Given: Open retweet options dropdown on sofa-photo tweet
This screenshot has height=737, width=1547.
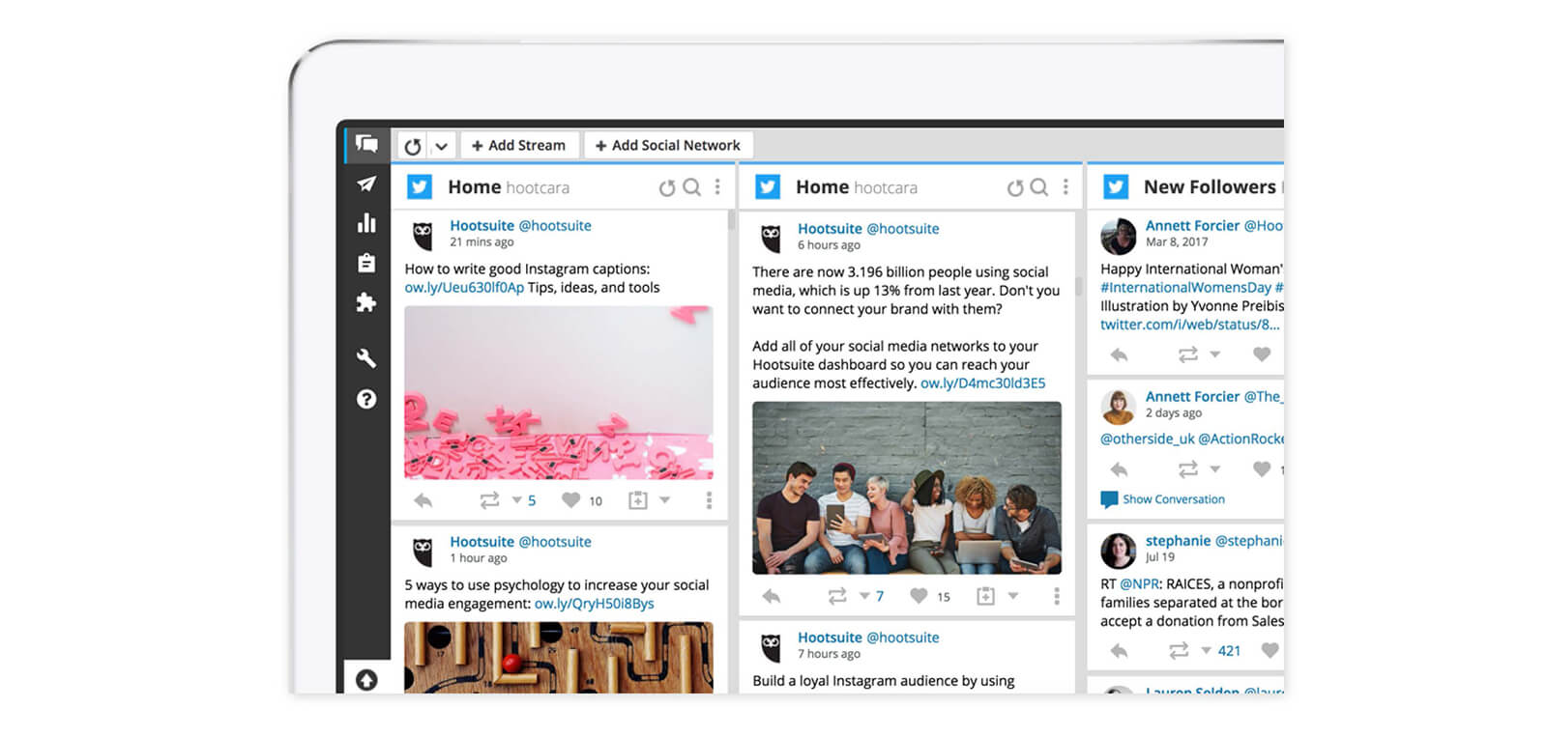Looking at the screenshot, I should (864, 596).
